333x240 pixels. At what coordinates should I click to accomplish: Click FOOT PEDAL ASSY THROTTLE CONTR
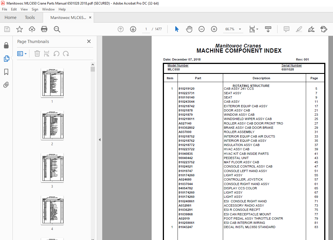coord(253,218)
